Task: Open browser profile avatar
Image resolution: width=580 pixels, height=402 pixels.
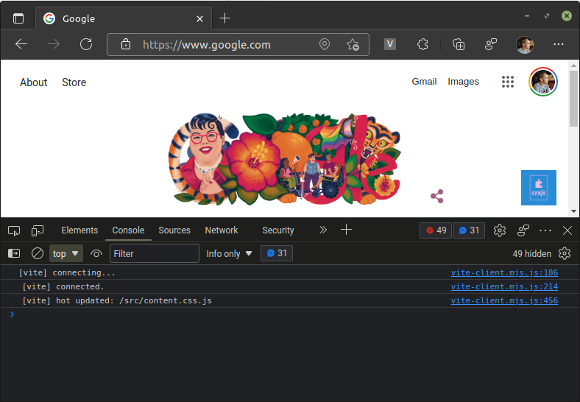Action: (x=525, y=45)
